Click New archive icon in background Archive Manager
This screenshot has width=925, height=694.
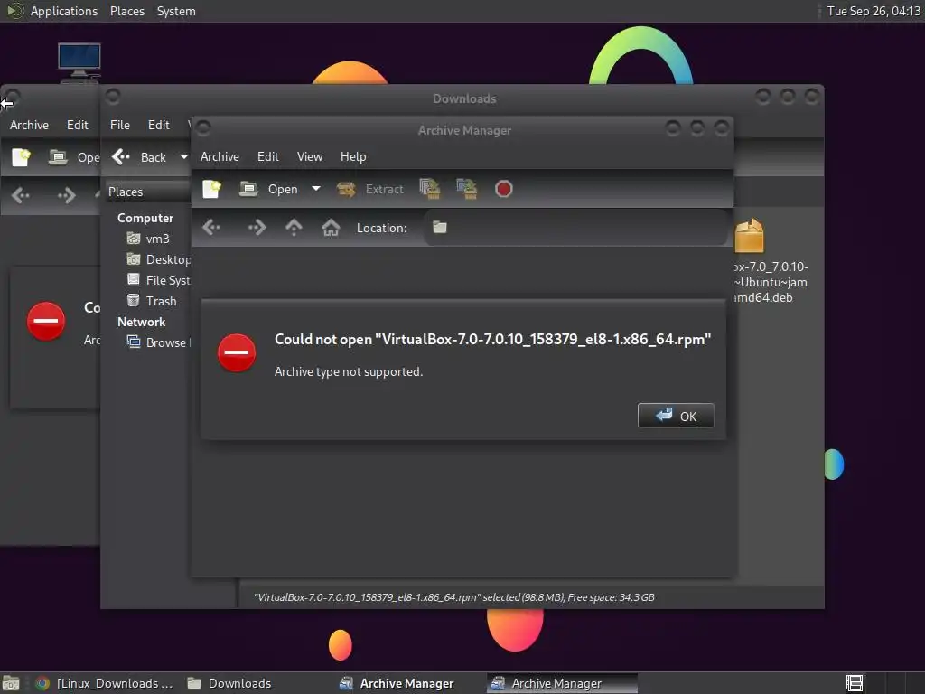[22, 157]
